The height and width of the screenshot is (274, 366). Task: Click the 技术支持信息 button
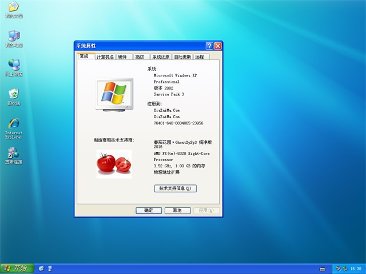click(x=175, y=188)
